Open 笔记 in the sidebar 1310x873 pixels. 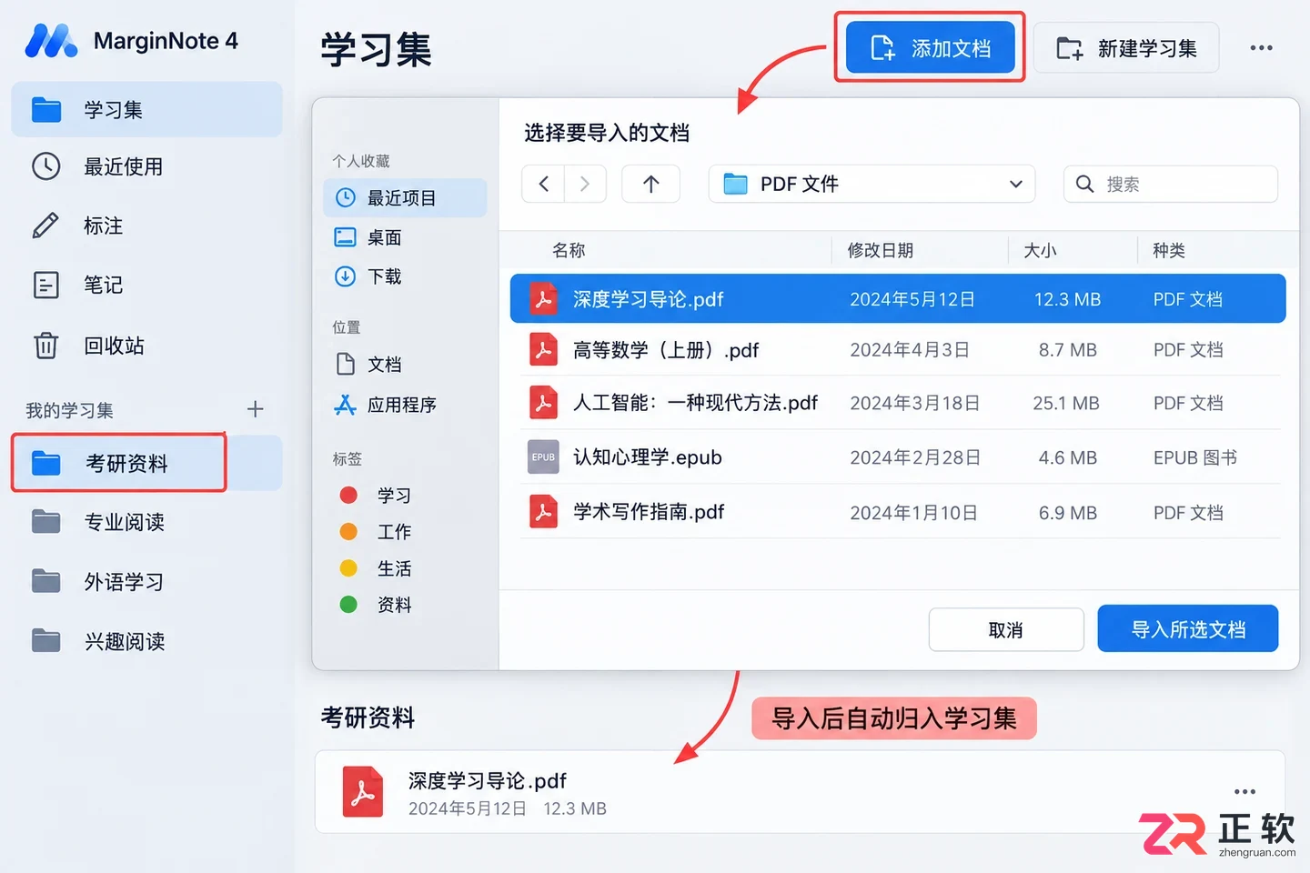[x=146, y=285]
